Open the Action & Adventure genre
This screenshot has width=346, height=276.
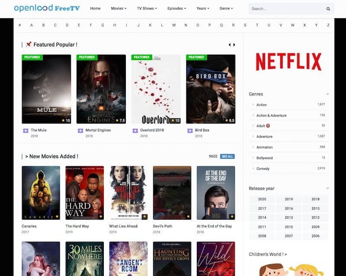coord(272,116)
